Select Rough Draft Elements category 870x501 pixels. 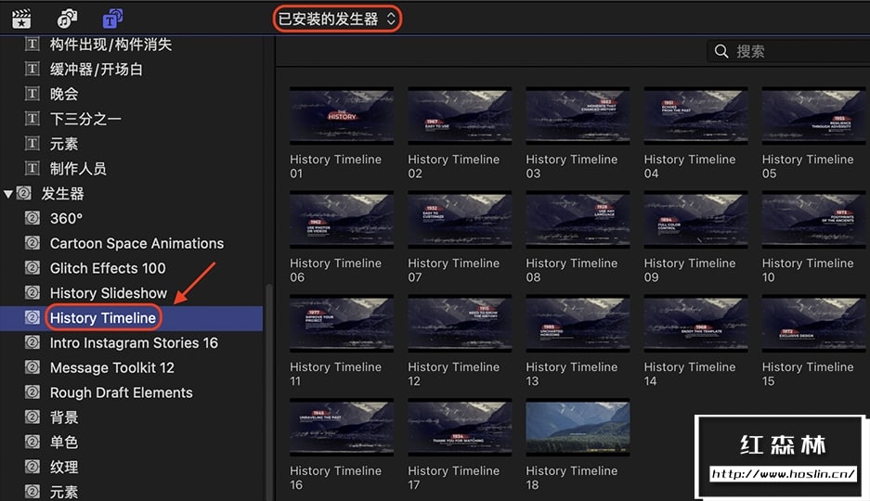121,393
